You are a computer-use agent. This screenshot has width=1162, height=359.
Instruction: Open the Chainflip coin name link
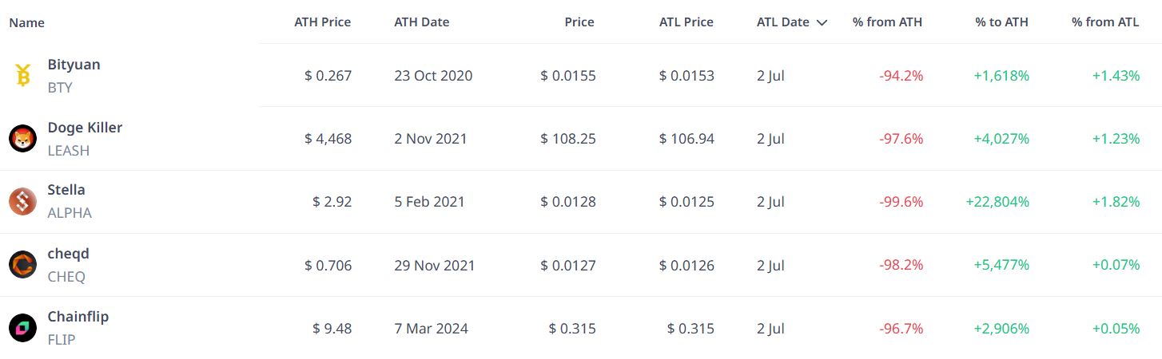pyautogui.click(x=78, y=317)
